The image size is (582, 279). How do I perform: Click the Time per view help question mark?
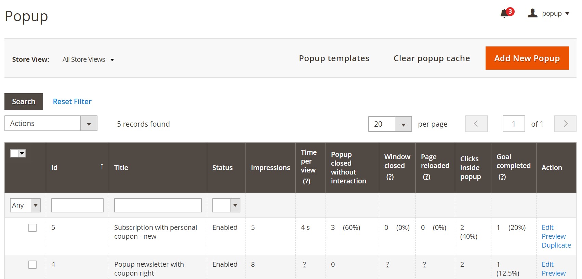click(x=306, y=181)
